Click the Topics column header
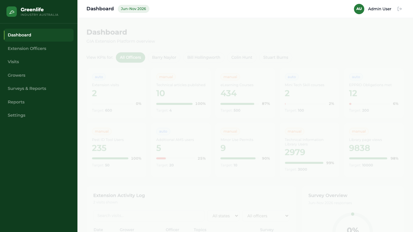Screen dimensions: 413x232 (200, 230)
